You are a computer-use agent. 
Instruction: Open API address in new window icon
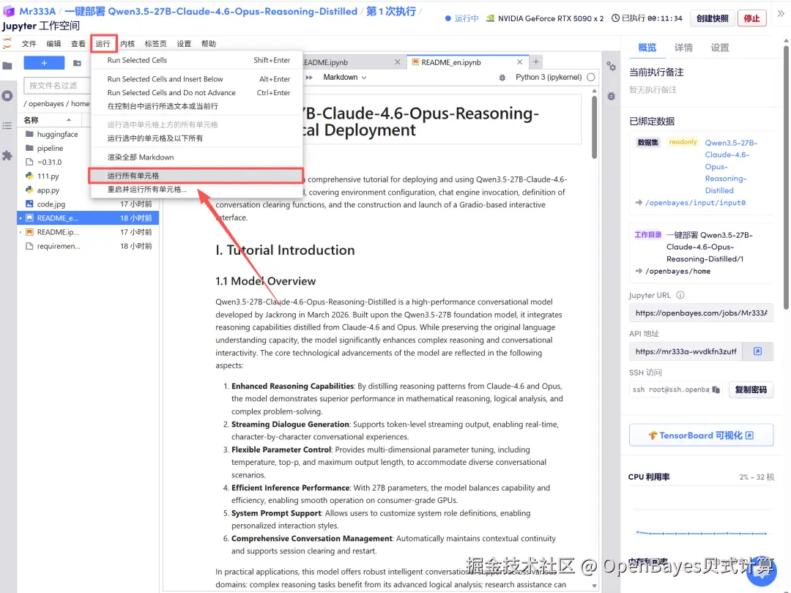pyautogui.click(x=758, y=351)
